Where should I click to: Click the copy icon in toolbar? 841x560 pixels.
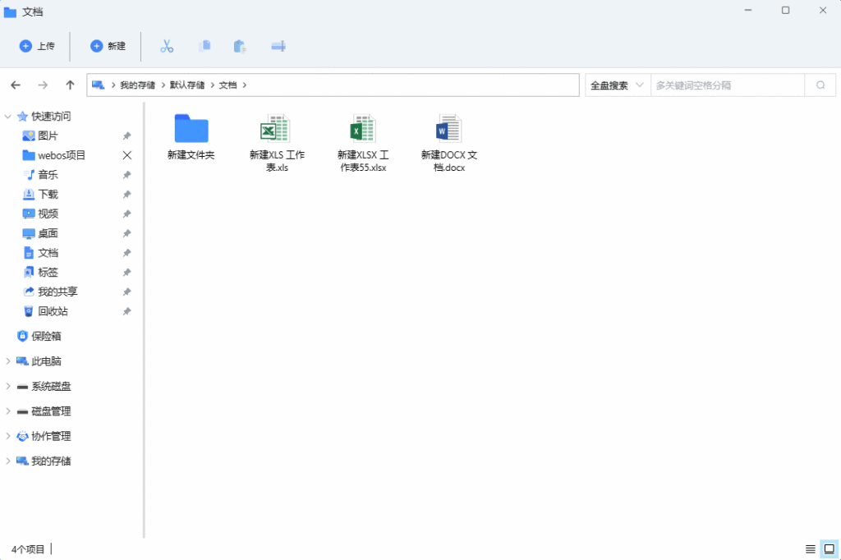click(205, 46)
